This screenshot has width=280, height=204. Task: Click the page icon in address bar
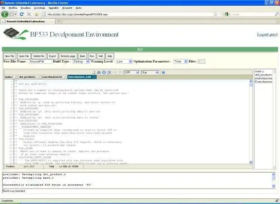coord(44,14)
